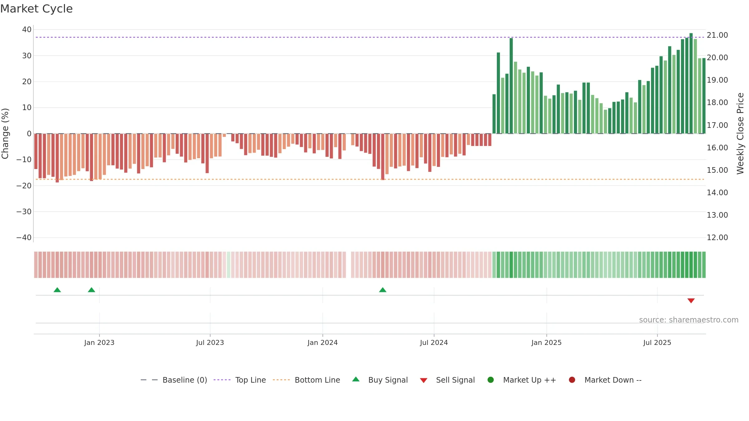The image size is (749, 421).
Task: Click the 40 tick on the Change axis
Action: (x=27, y=30)
